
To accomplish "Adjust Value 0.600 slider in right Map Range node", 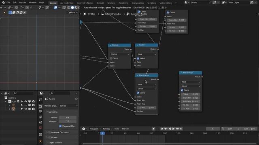I will (x=191, y=94).
